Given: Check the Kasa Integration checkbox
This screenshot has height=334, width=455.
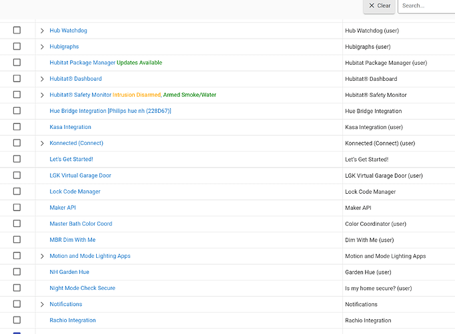Looking at the screenshot, I should coord(17,127).
